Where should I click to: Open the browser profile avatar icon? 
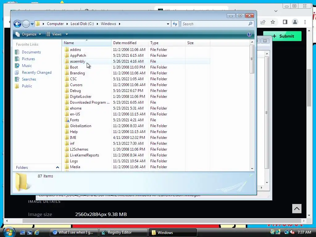[295, 22]
